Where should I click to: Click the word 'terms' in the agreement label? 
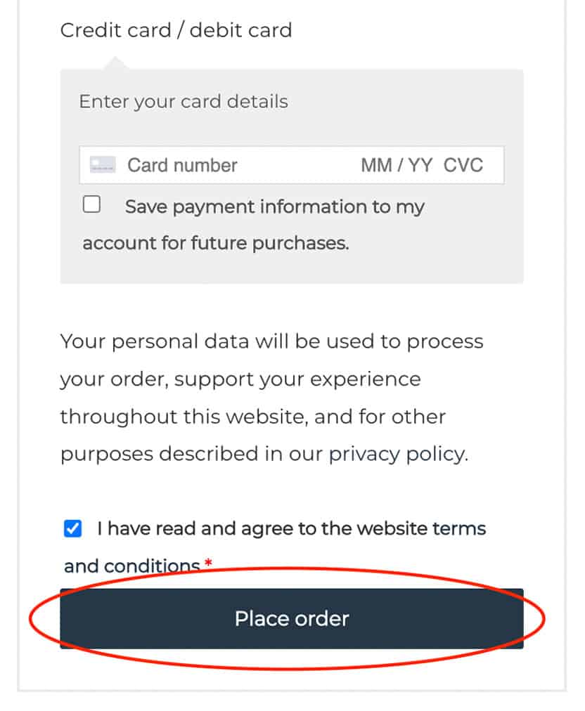point(459,529)
